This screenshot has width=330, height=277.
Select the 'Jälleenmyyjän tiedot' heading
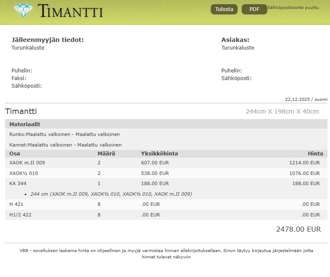(48, 40)
